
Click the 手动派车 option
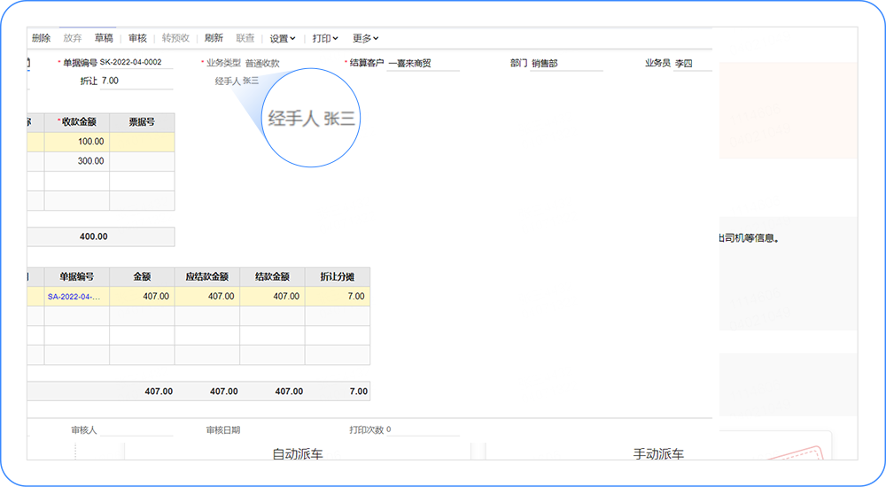tap(658, 454)
